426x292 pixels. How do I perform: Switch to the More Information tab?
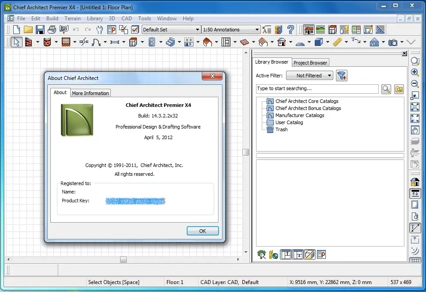[x=90, y=93]
